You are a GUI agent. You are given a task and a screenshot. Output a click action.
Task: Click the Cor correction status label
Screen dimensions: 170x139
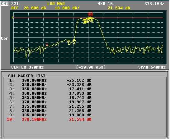click(x=4, y=38)
